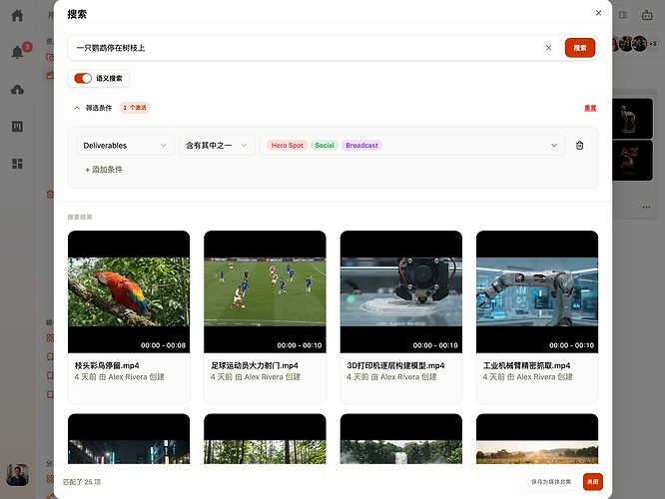
Task: Click the 重置 reset link
Action: 590,108
